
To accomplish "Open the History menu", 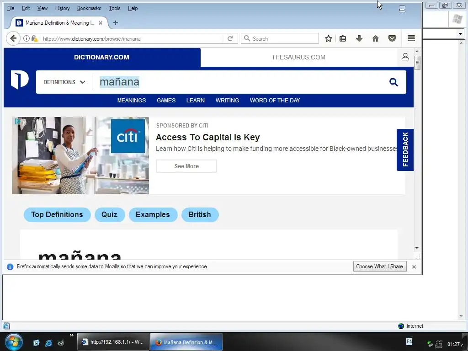I will click(x=62, y=8).
